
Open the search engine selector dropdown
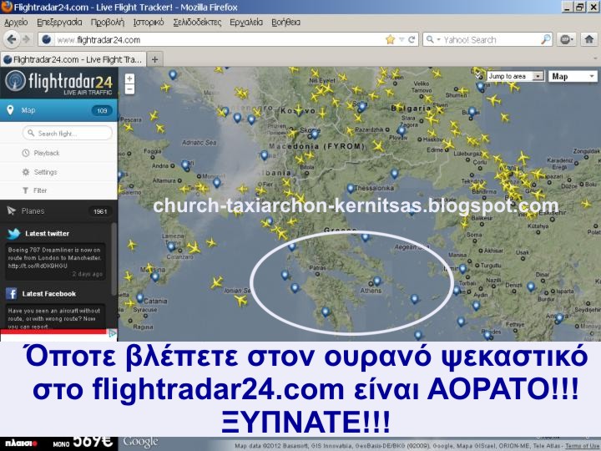[x=433, y=39]
